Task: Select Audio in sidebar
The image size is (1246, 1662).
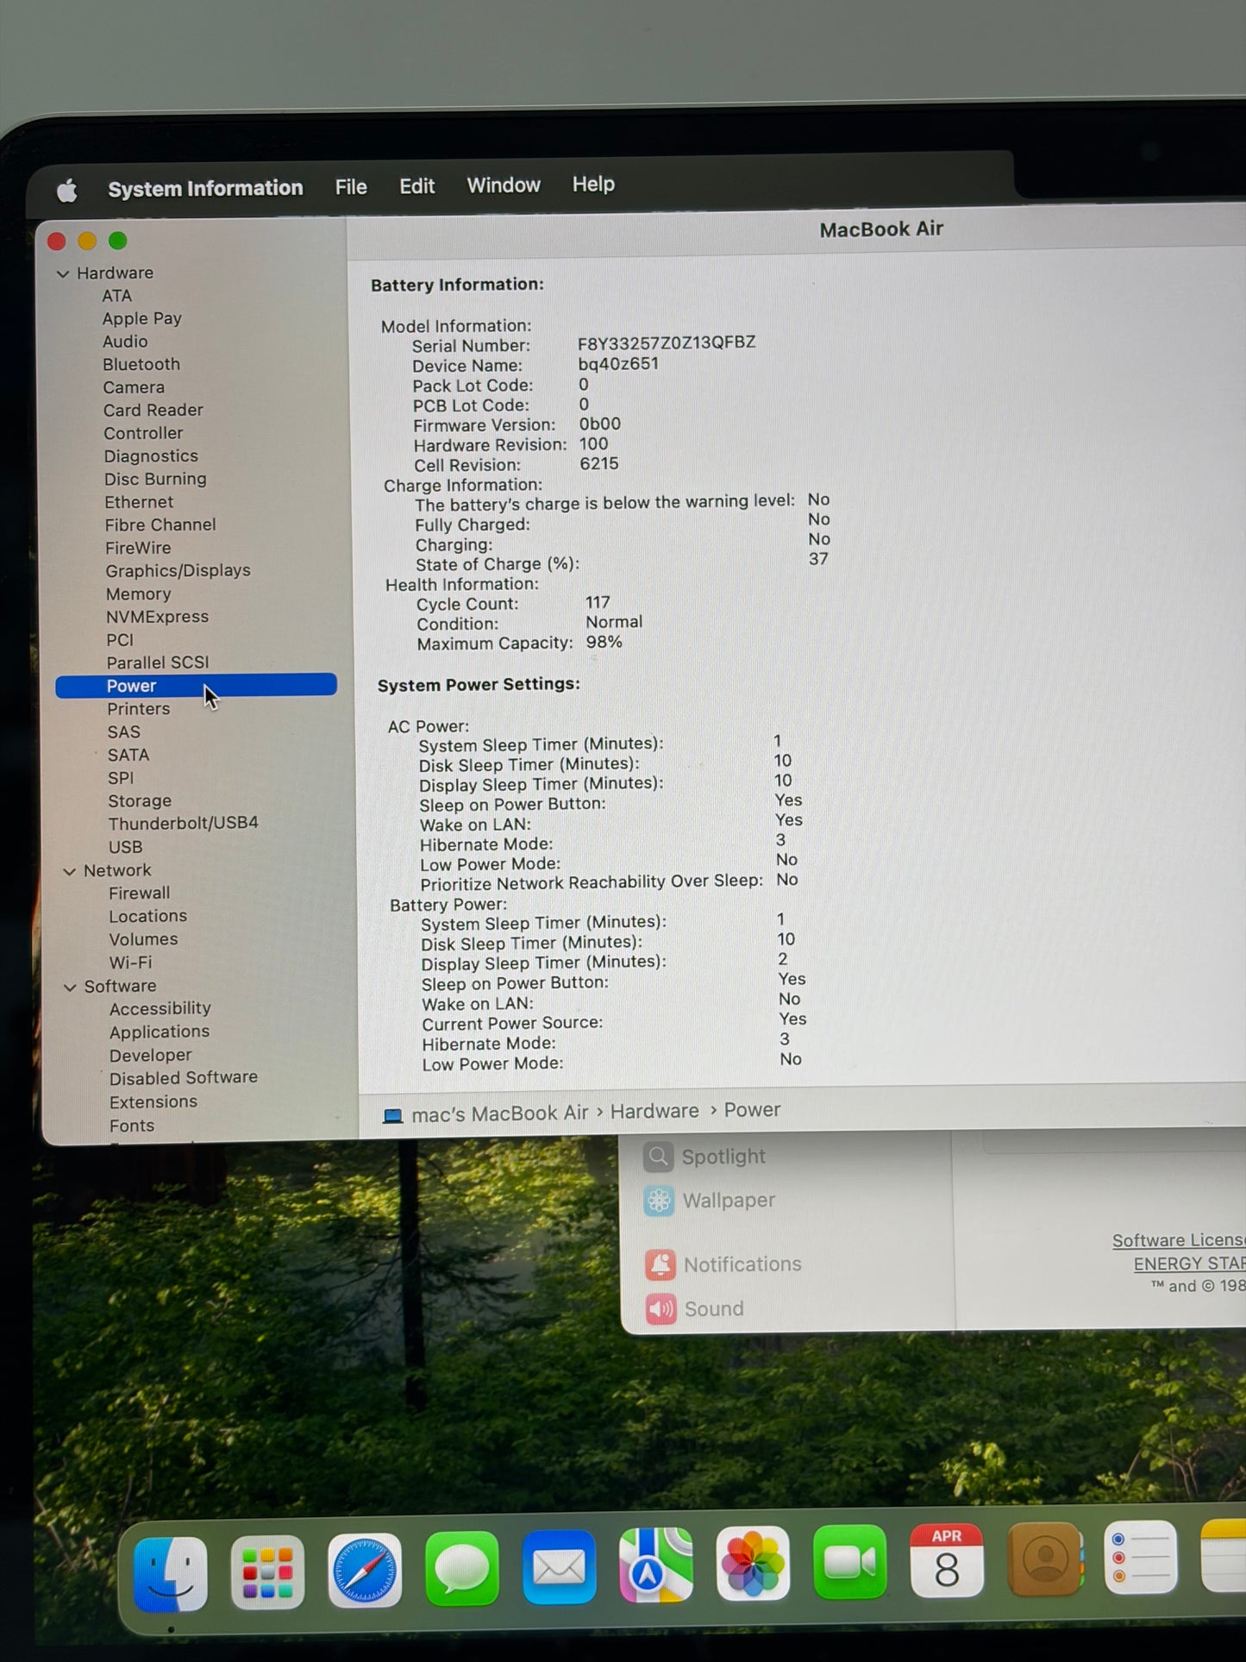Action: (x=125, y=342)
